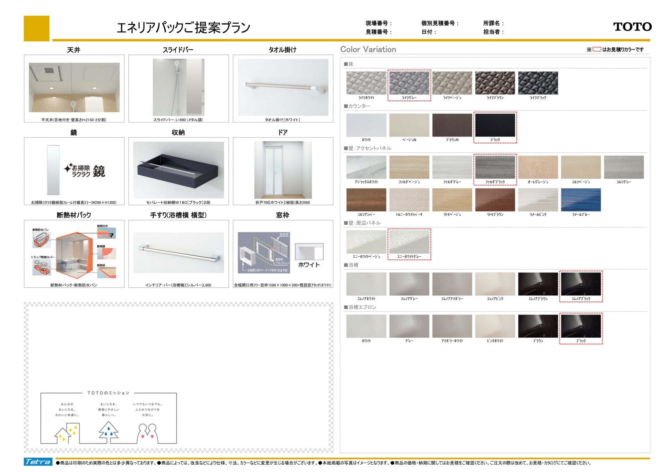Screen dimensions: 668x472
Task: Pick the ファルダベージュ accent panel
Action: point(409,167)
